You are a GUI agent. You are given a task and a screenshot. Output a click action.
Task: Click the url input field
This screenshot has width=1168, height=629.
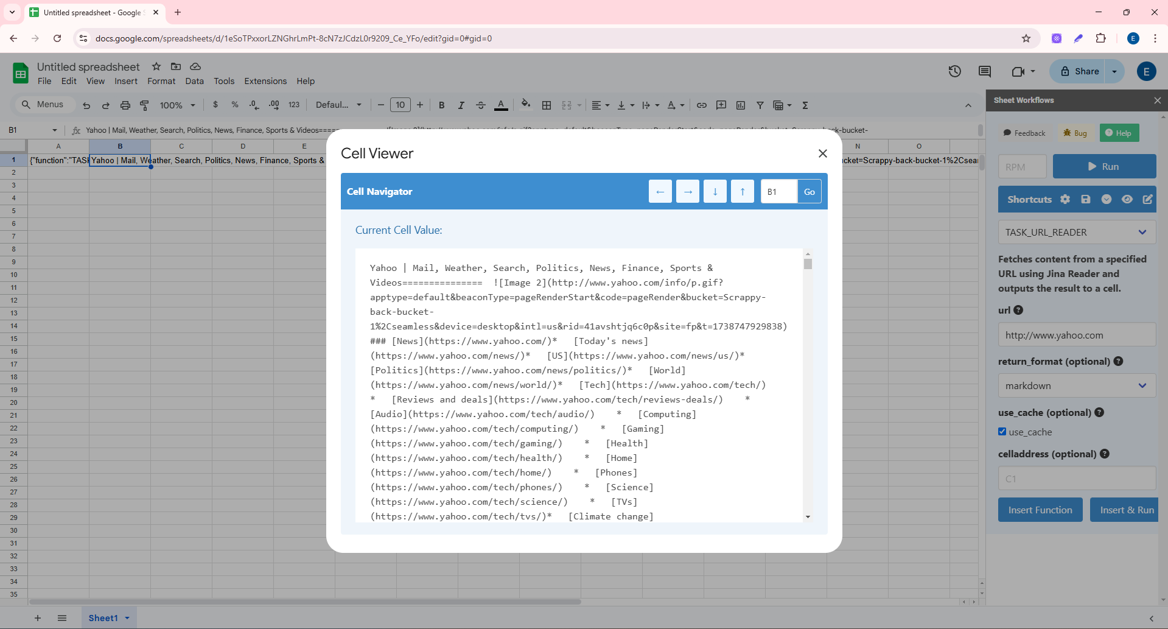(x=1076, y=335)
